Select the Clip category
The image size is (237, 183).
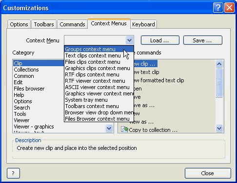[39, 63]
